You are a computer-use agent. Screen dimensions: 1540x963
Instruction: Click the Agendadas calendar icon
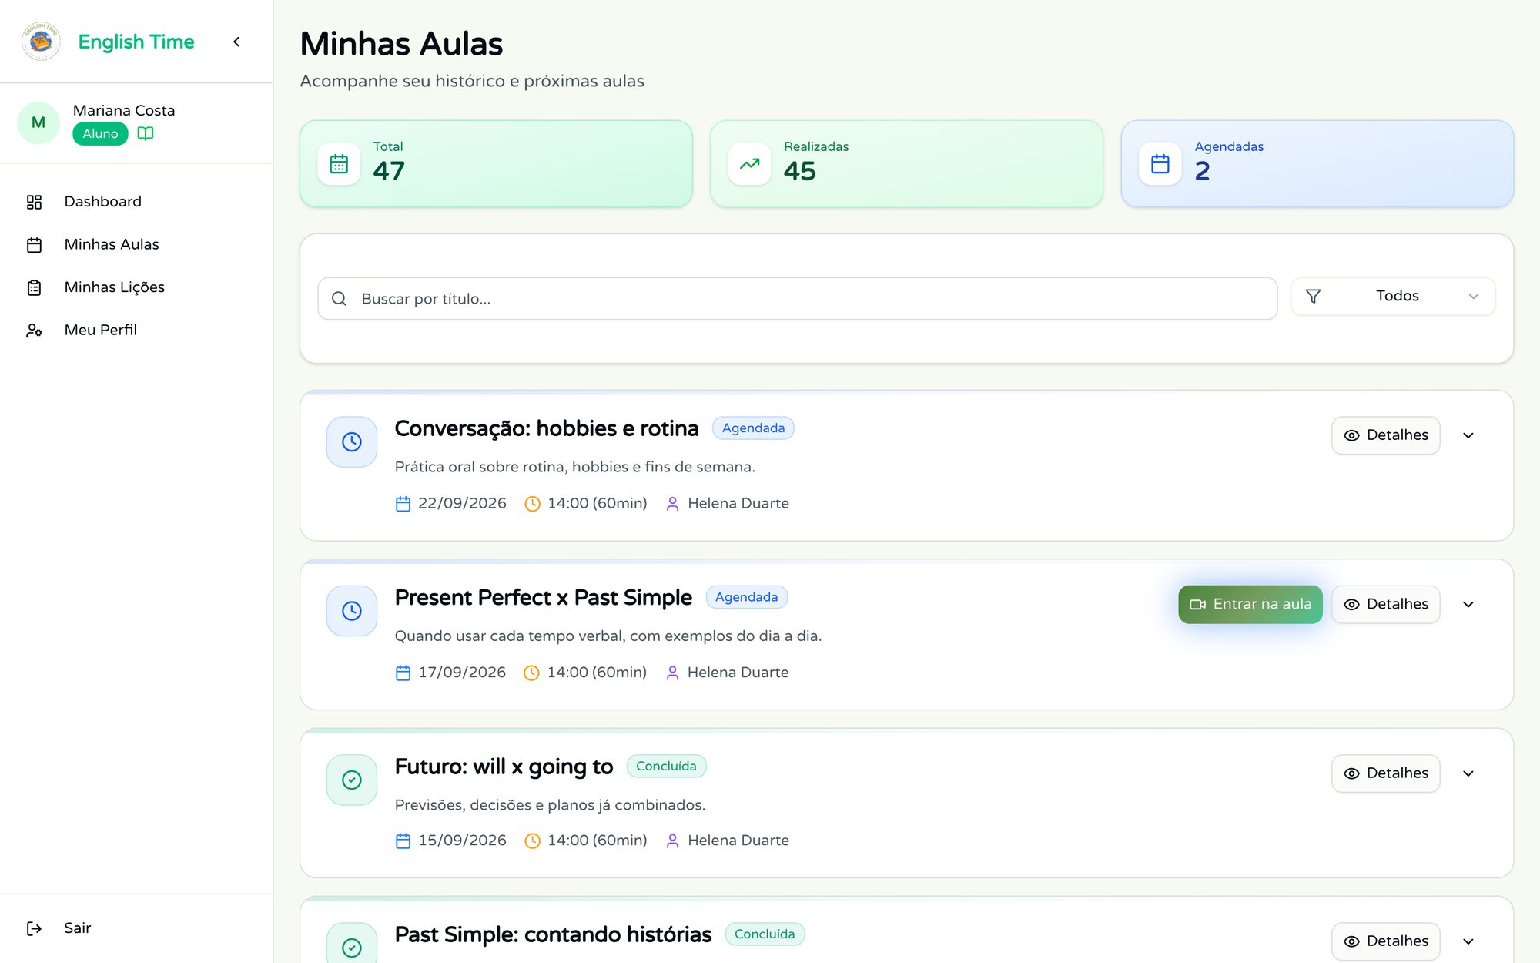pos(1160,164)
